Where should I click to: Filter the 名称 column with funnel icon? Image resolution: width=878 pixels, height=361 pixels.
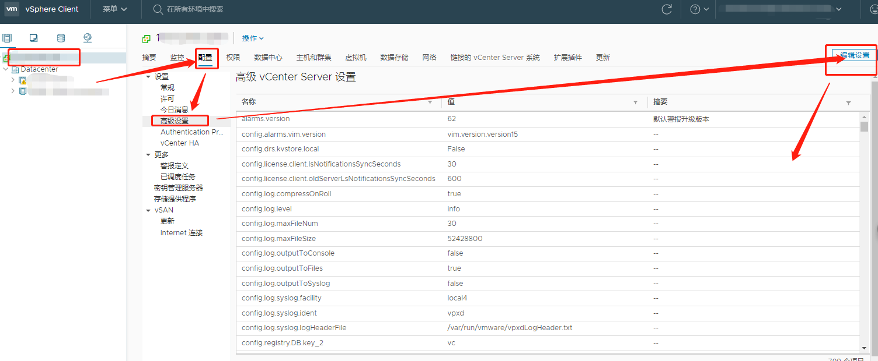(430, 102)
